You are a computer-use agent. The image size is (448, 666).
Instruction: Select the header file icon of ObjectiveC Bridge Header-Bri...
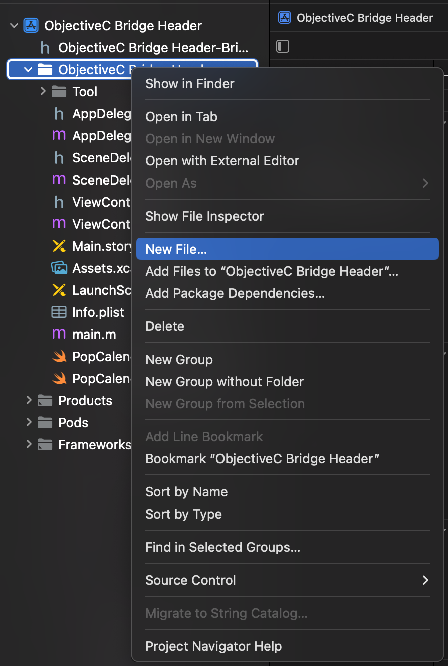[45, 48]
